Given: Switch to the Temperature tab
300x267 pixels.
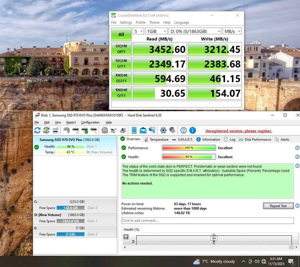Looking at the screenshot, I should [x=157, y=139].
